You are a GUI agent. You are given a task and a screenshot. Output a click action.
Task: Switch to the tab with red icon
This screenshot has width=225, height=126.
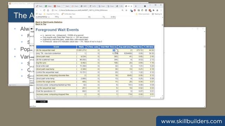pyautogui.click(x=57, y=6)
